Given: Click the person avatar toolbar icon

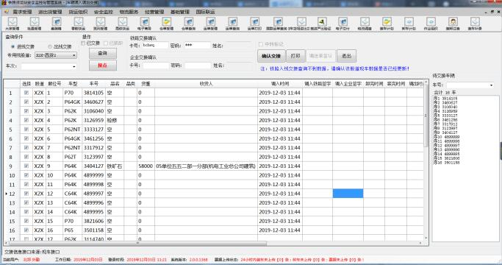Looking at the screenshot, I should point(453,24).
